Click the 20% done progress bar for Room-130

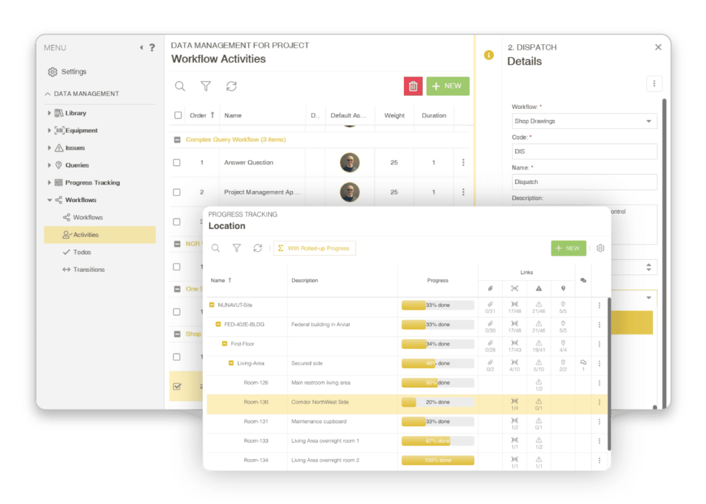tap(437, 401)
